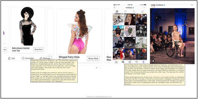Click the Winged Fairy Holo product title
Screen dimensions: 198x99
pyautogui.click(x=69, y=57)
